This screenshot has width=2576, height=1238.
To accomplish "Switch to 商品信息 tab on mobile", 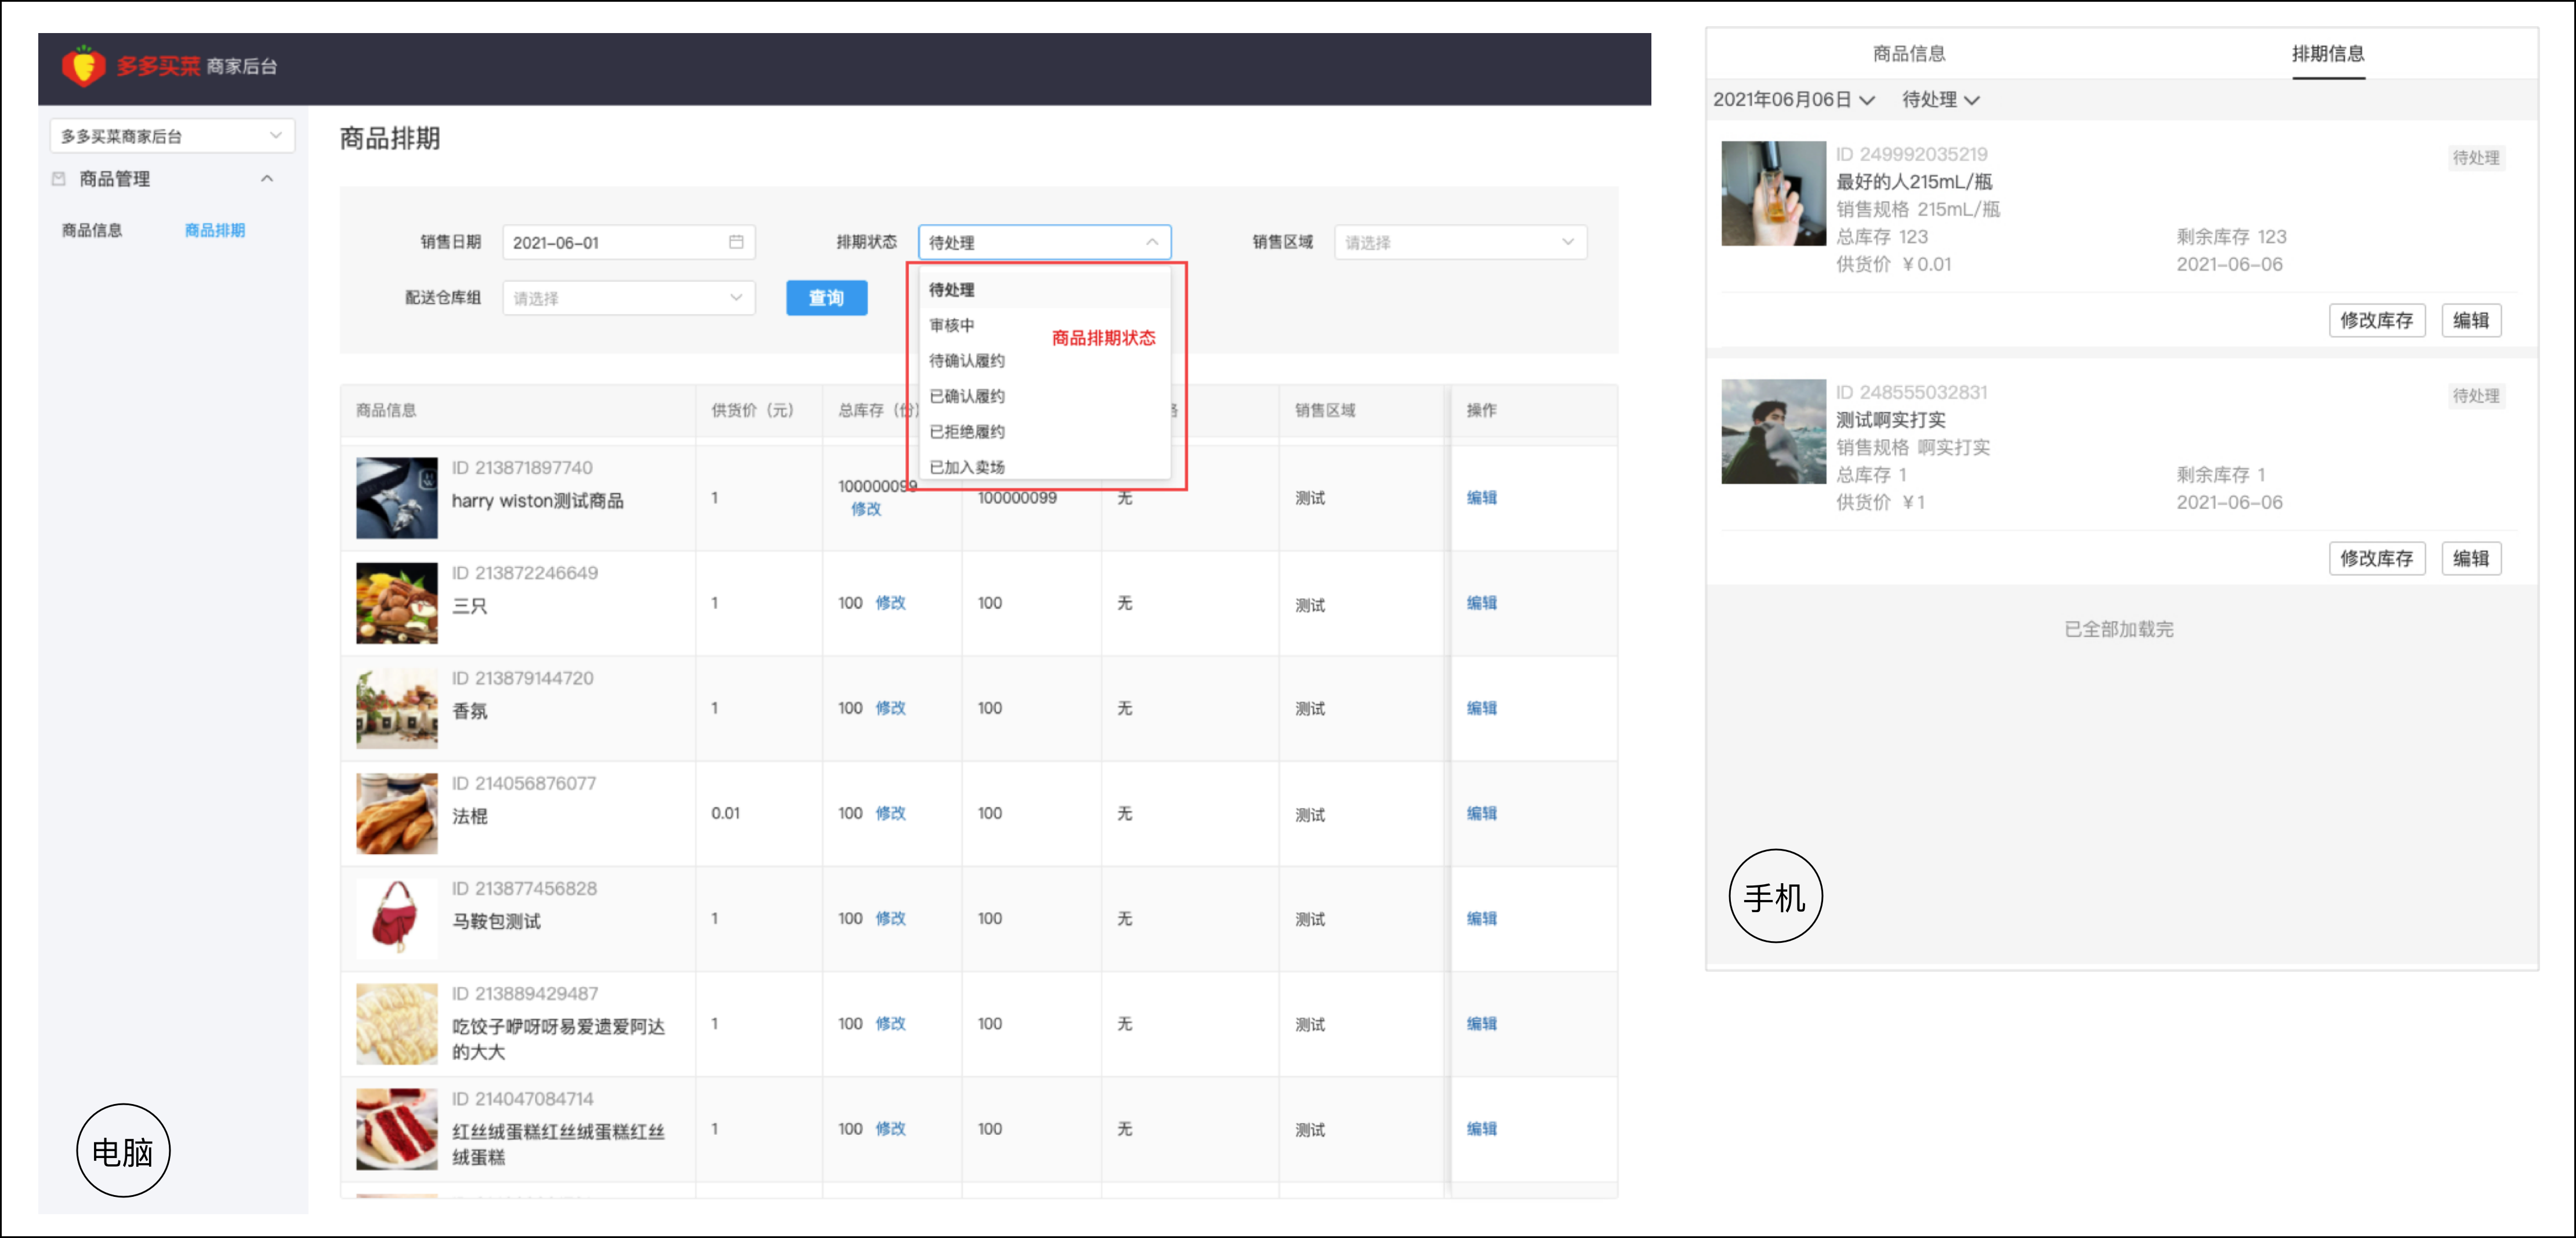I will 1908,54.
